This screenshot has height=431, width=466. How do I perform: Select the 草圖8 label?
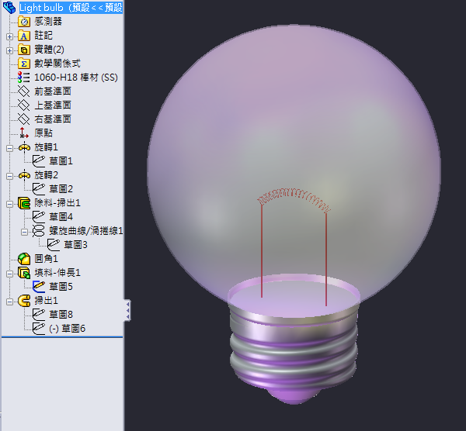pyautogui.click(x=61, y=315)
